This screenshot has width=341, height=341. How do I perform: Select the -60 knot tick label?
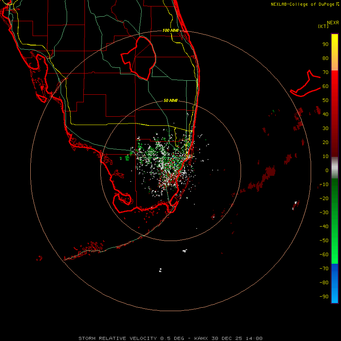(324, 255)
